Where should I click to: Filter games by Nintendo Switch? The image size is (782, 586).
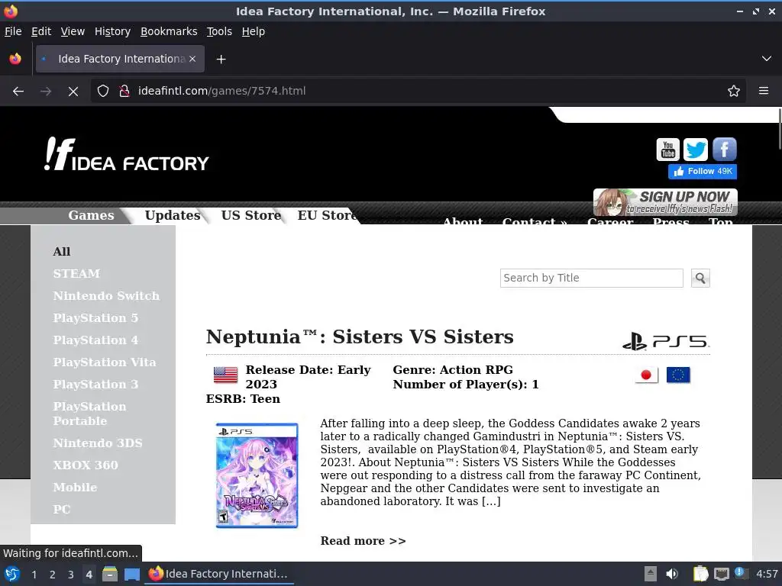(106, 296)
